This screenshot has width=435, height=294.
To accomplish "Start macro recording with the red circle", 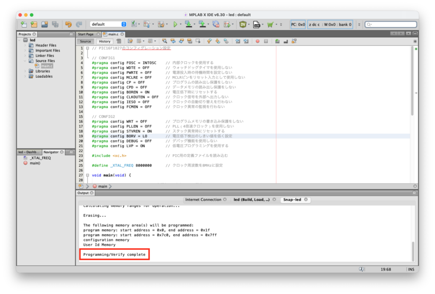I will 257,41.
